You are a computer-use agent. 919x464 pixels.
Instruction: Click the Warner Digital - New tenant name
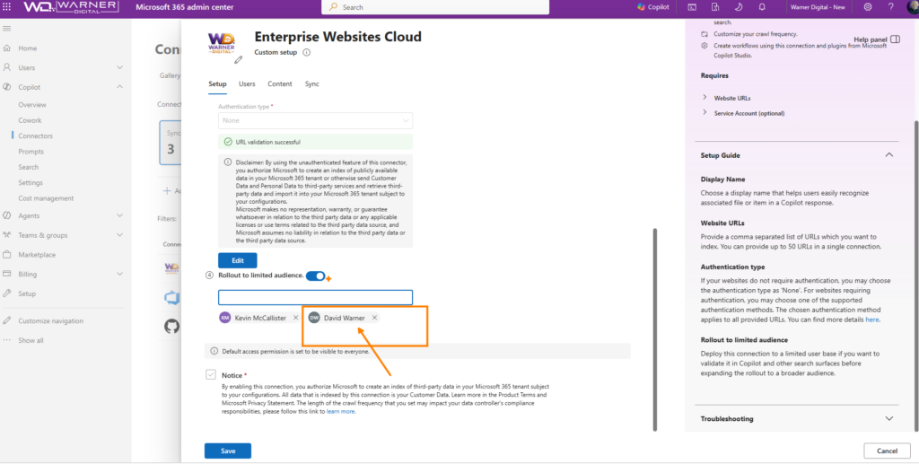coord(818,7)
